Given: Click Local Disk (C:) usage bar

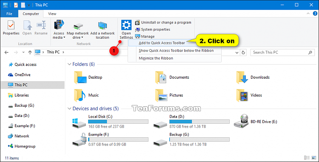Looking at the screenshot, I should [118, 122].
